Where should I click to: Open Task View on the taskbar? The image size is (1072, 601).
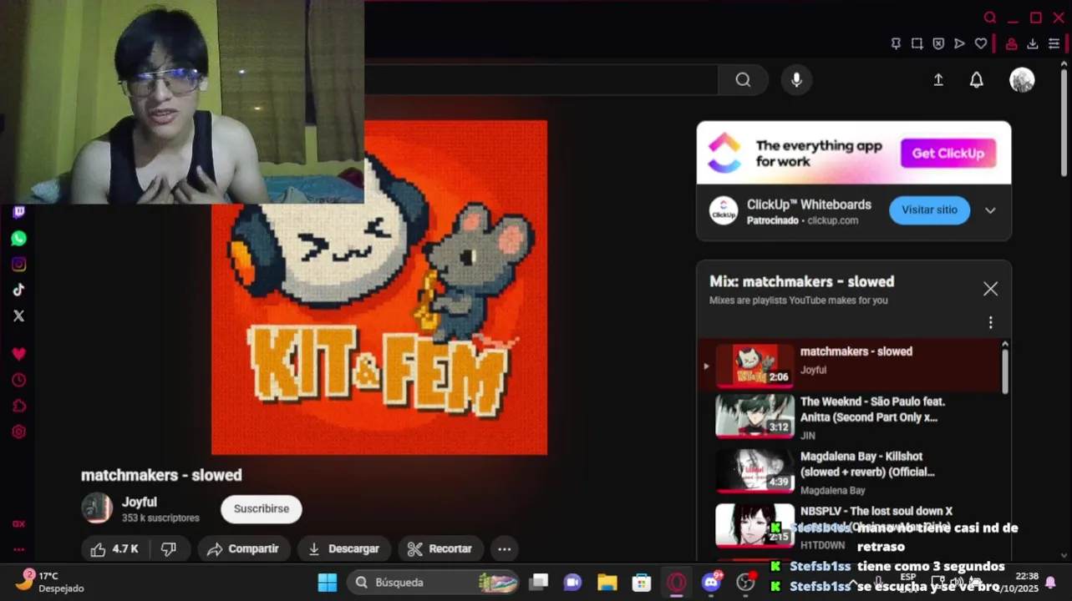click(x=539, y=582)
